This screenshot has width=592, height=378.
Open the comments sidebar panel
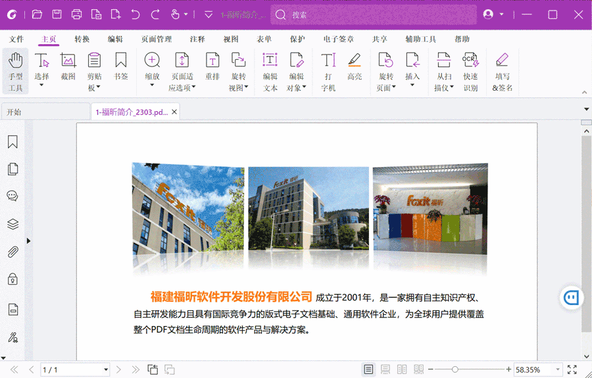(12, 196)
